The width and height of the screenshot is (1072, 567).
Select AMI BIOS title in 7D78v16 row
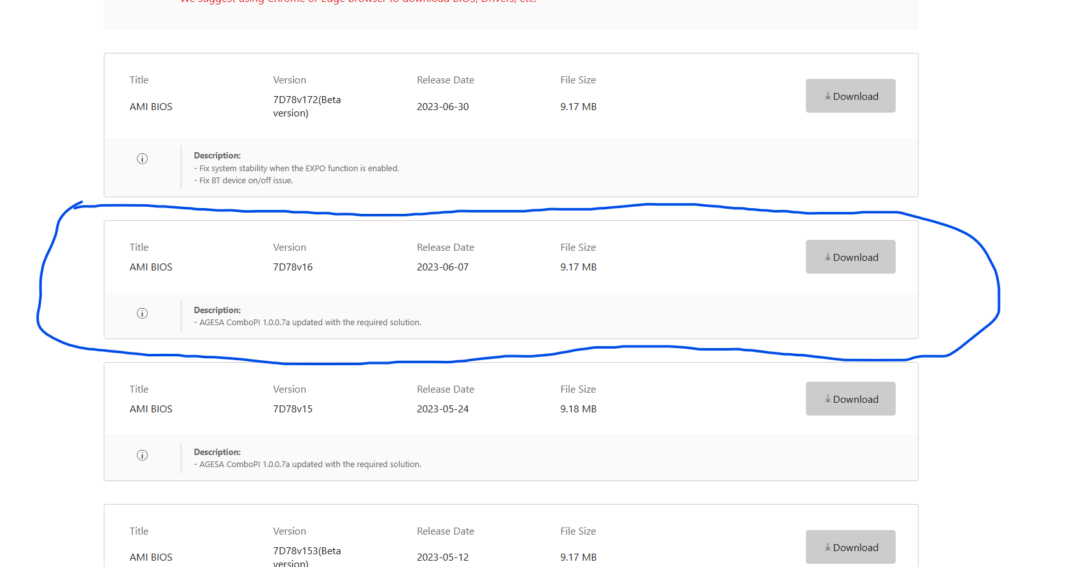tap(151, 267)
